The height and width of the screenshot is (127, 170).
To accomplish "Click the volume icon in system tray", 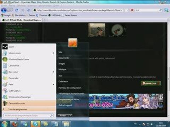I will click(x=152, y=124).
